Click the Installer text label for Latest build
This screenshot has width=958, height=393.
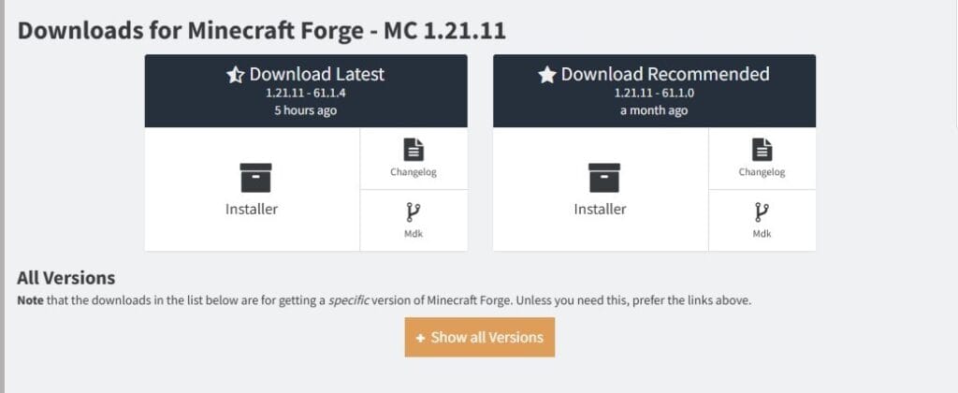252,210
